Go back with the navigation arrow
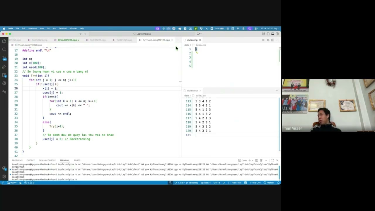 tap(81, 34)
